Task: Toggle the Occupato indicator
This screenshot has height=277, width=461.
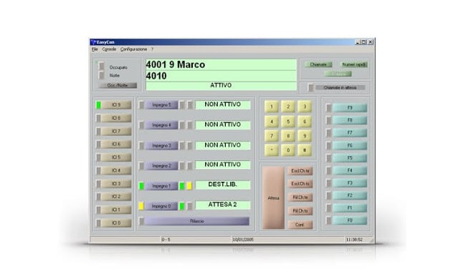Action: click(101, 67)
